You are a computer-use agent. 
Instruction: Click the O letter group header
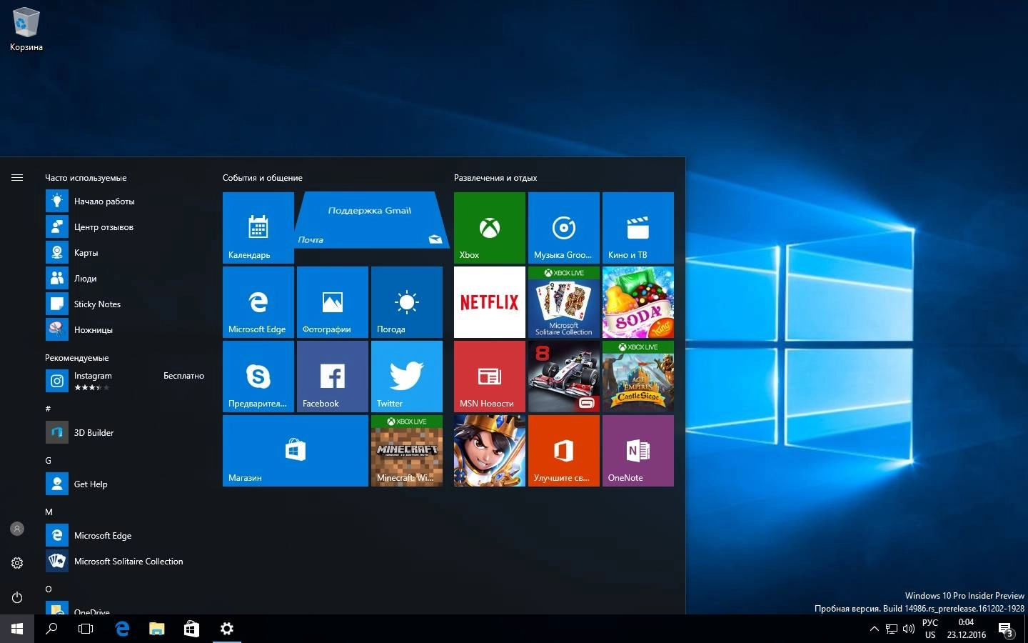coord(49,589)
